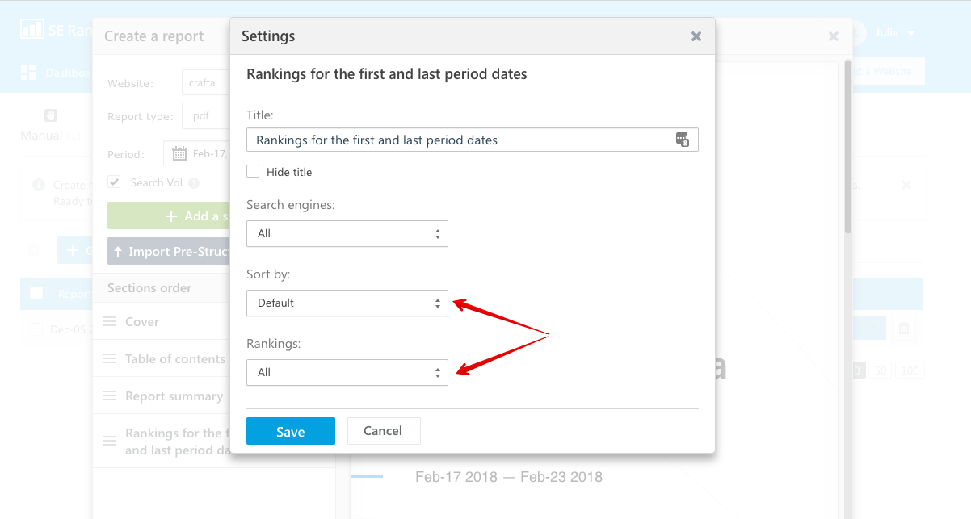Open the Rankings dropdown
This screenshot has height=519, width=971.
347,373
